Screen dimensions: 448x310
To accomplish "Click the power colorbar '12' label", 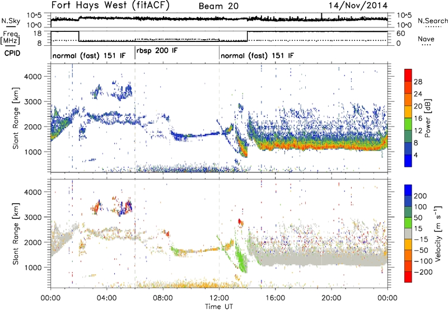I will (x=418, y=131).
